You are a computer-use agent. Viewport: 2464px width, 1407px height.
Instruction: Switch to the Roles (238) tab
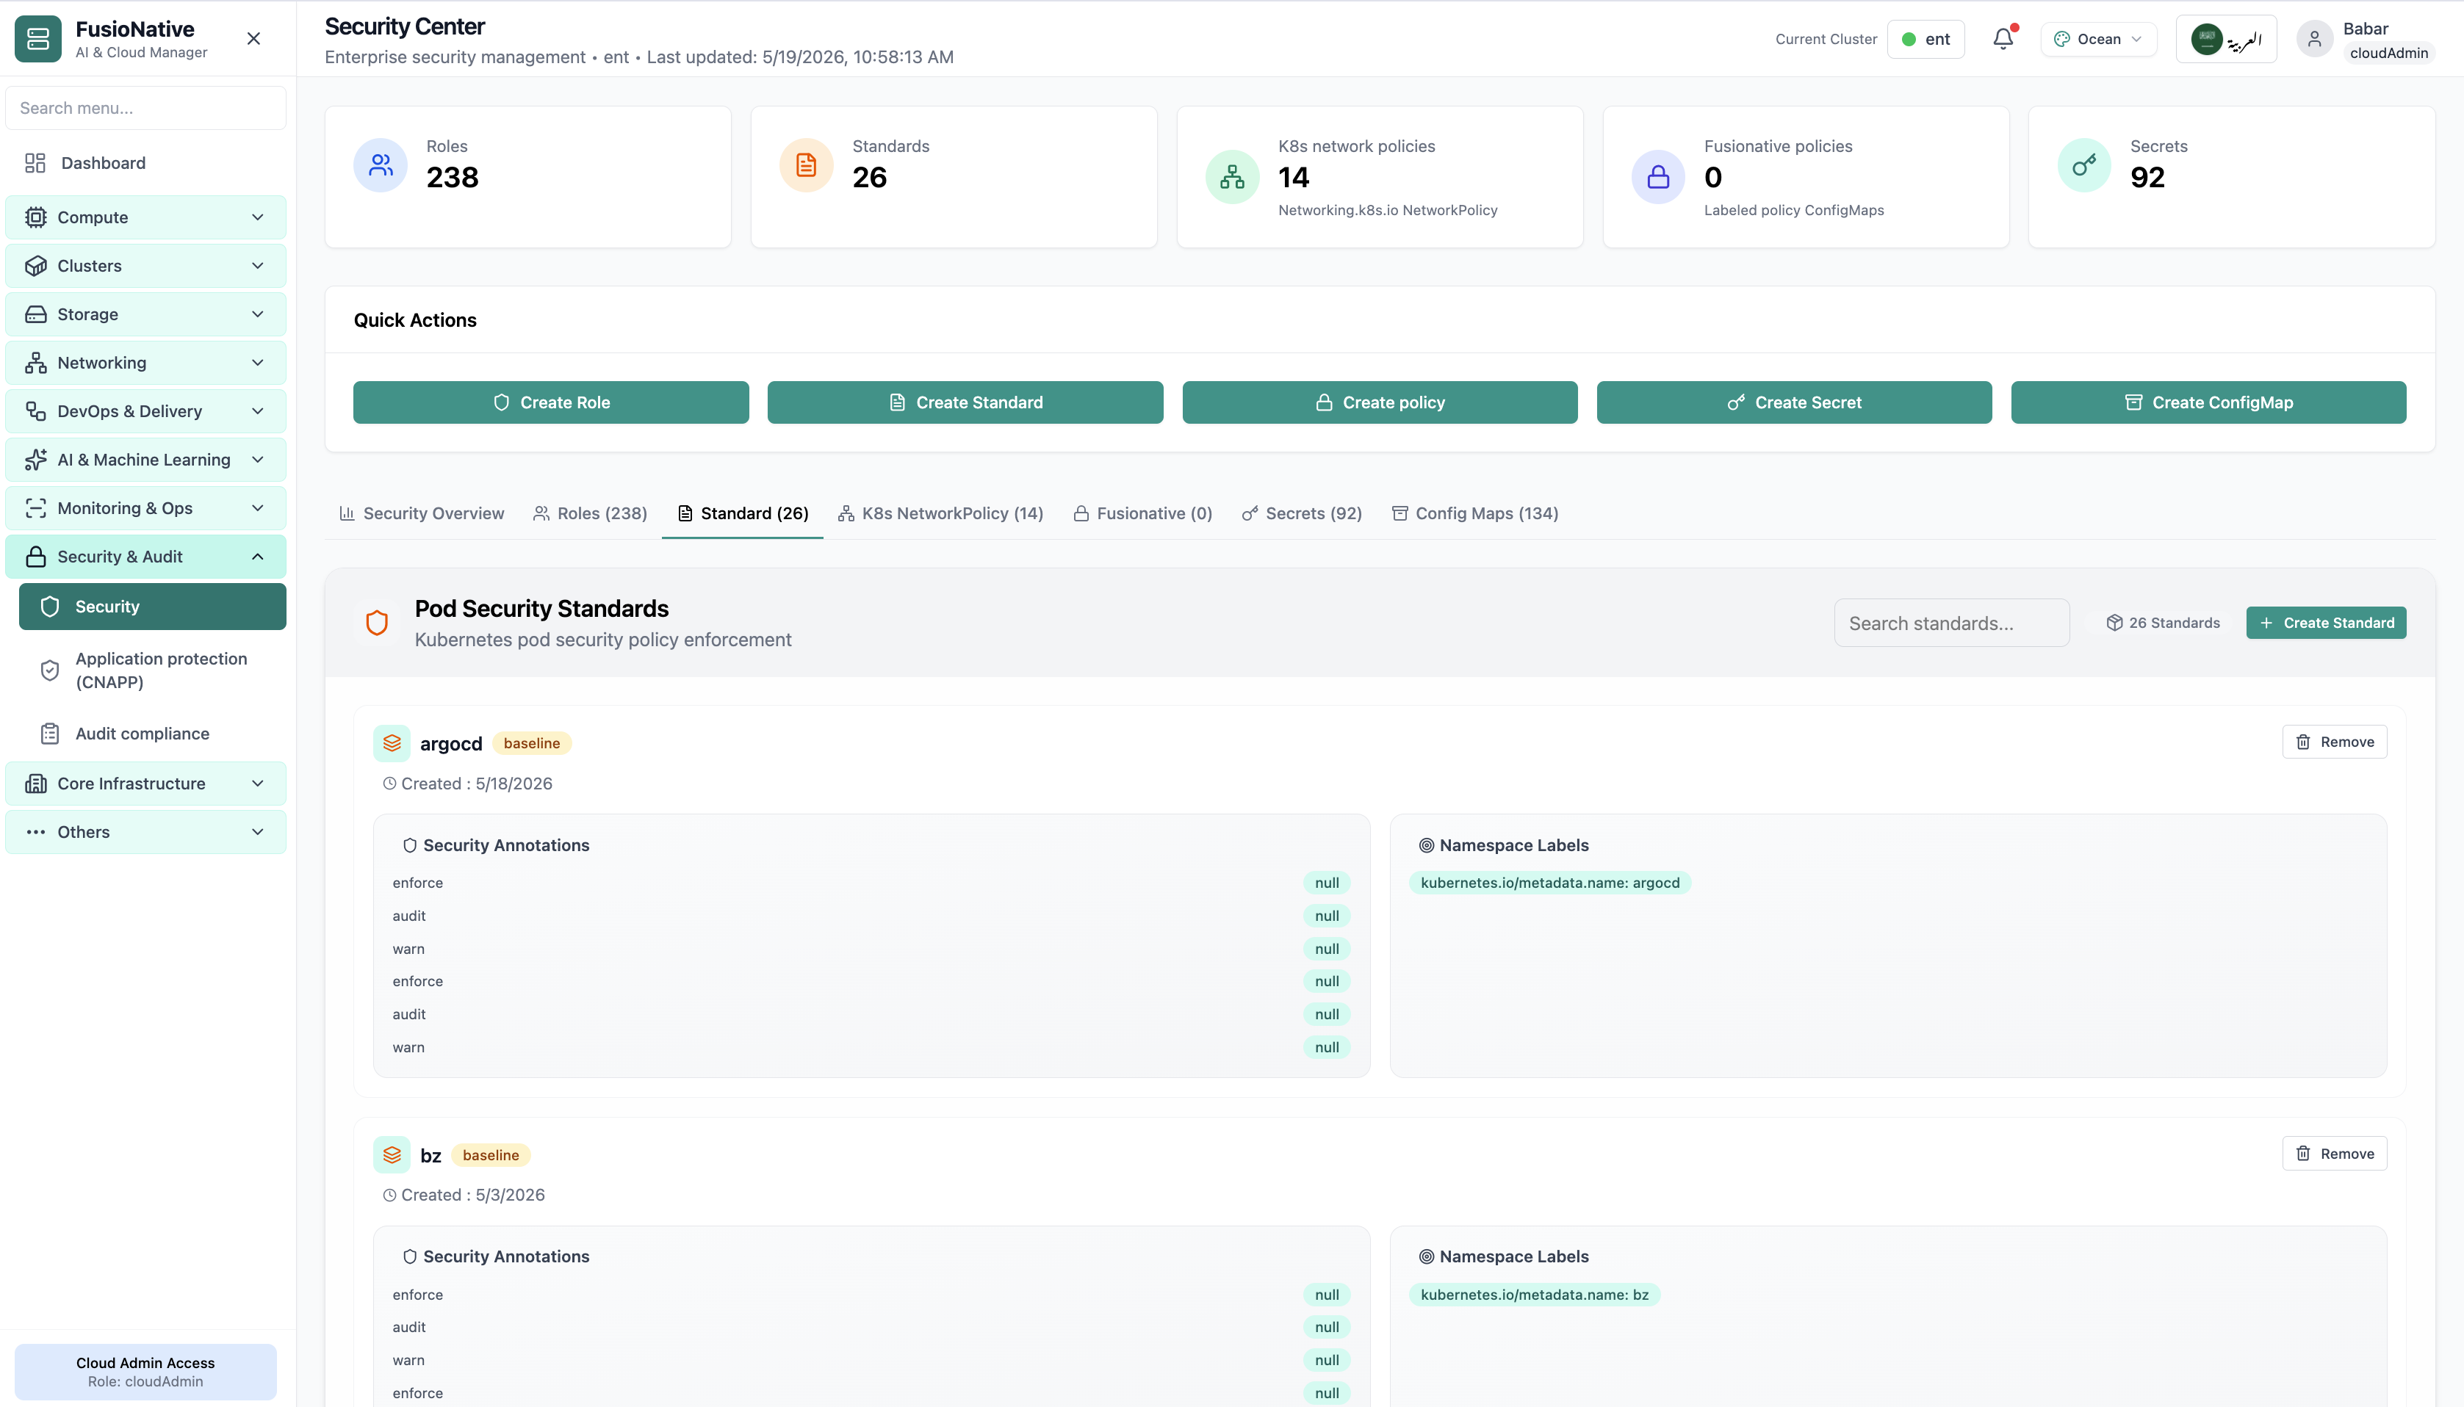590,513
